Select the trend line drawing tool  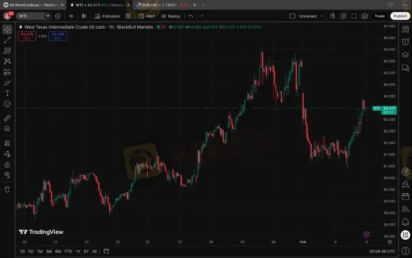click(x=7, y=40)
